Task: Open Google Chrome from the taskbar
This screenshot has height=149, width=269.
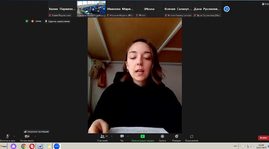Action: pos(23,146)
